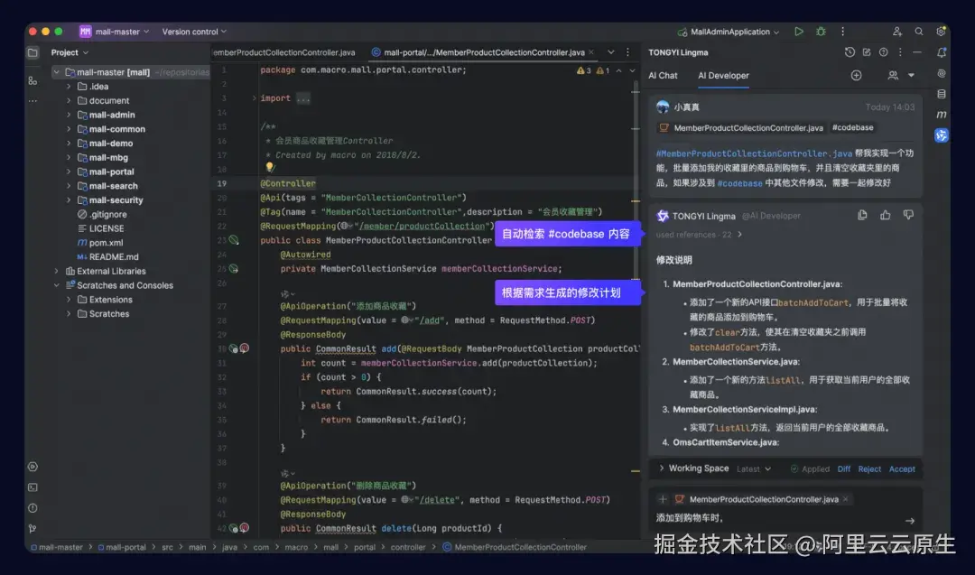Add context with plus icon in chat input
975x575 pixels.
click(x=663, y=499)
